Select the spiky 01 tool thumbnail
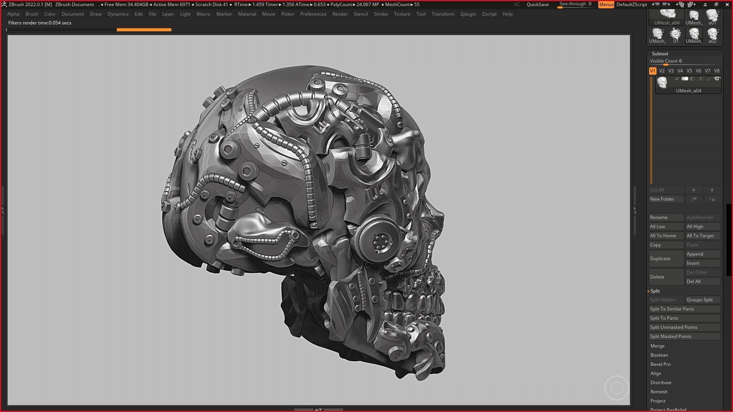Viewport: 733px width, 412px height. point(676,35)
